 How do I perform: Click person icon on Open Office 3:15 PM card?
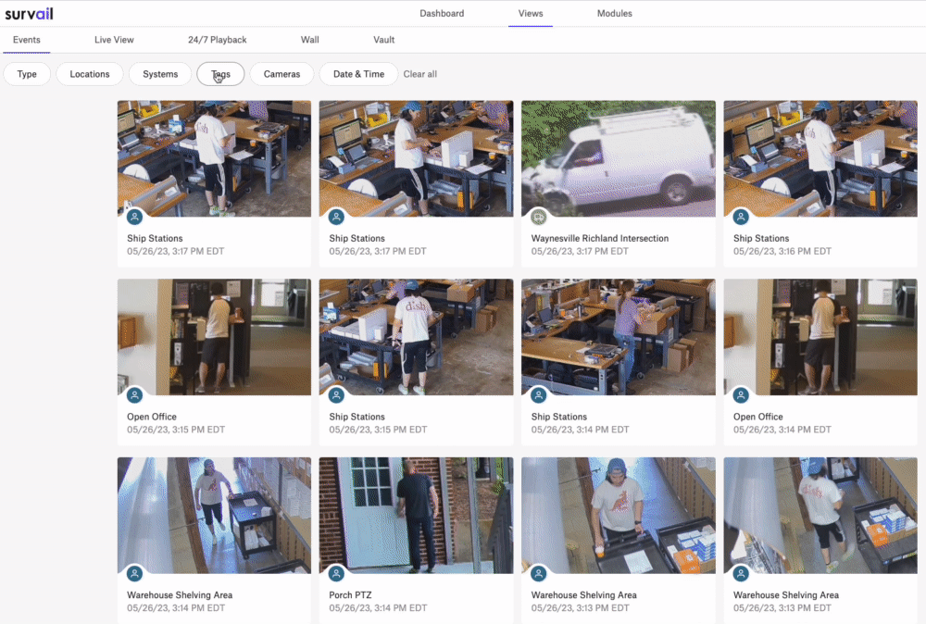(134, 395)
